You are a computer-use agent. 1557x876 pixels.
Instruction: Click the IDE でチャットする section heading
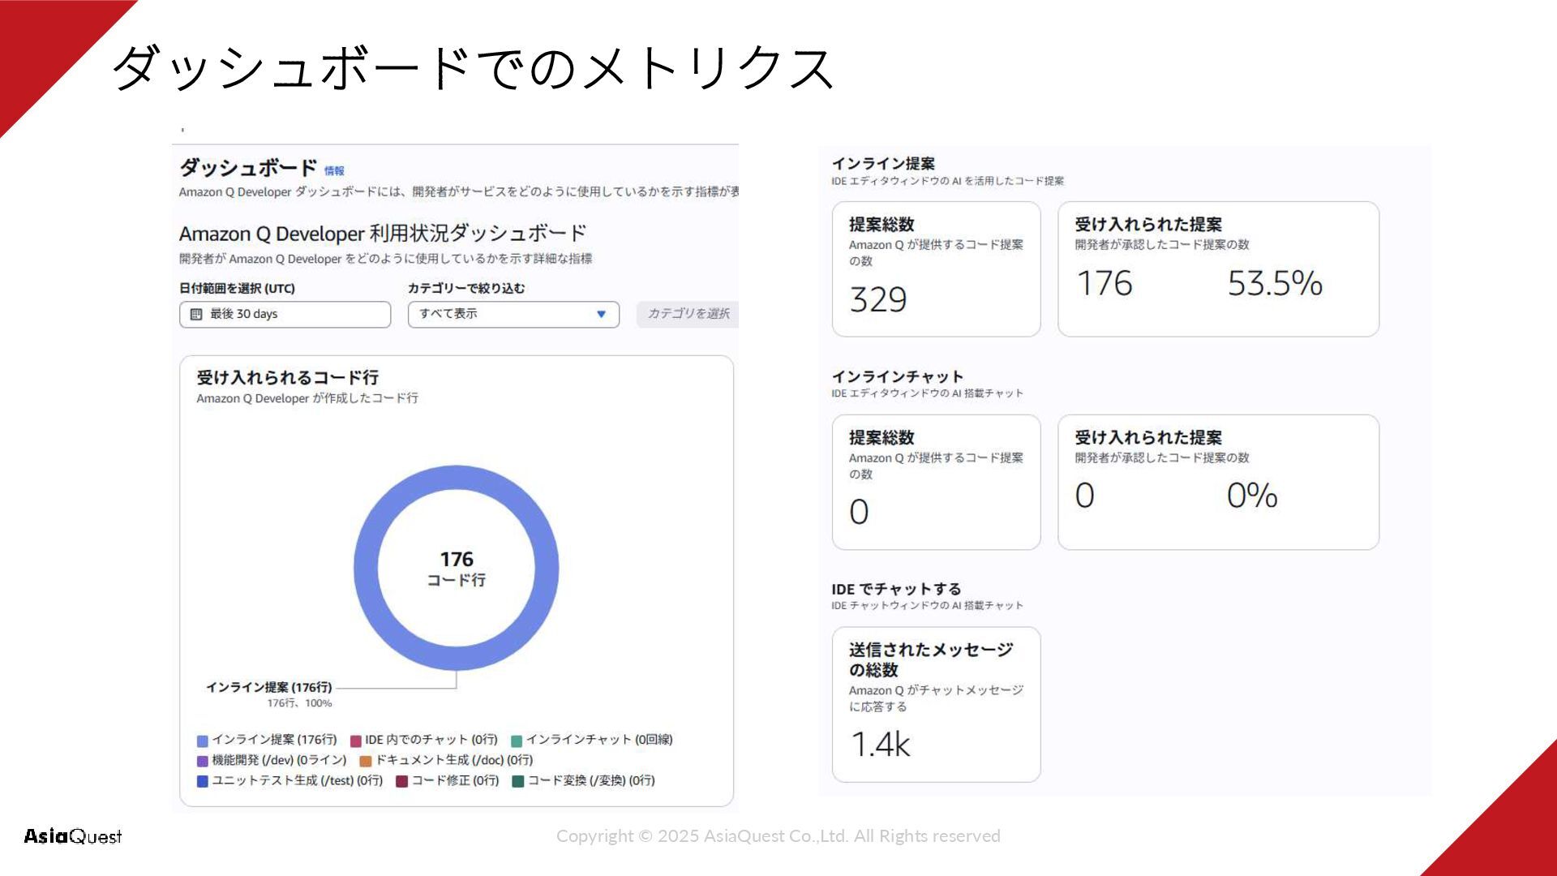pyautogui.click(x=896, y=589)
